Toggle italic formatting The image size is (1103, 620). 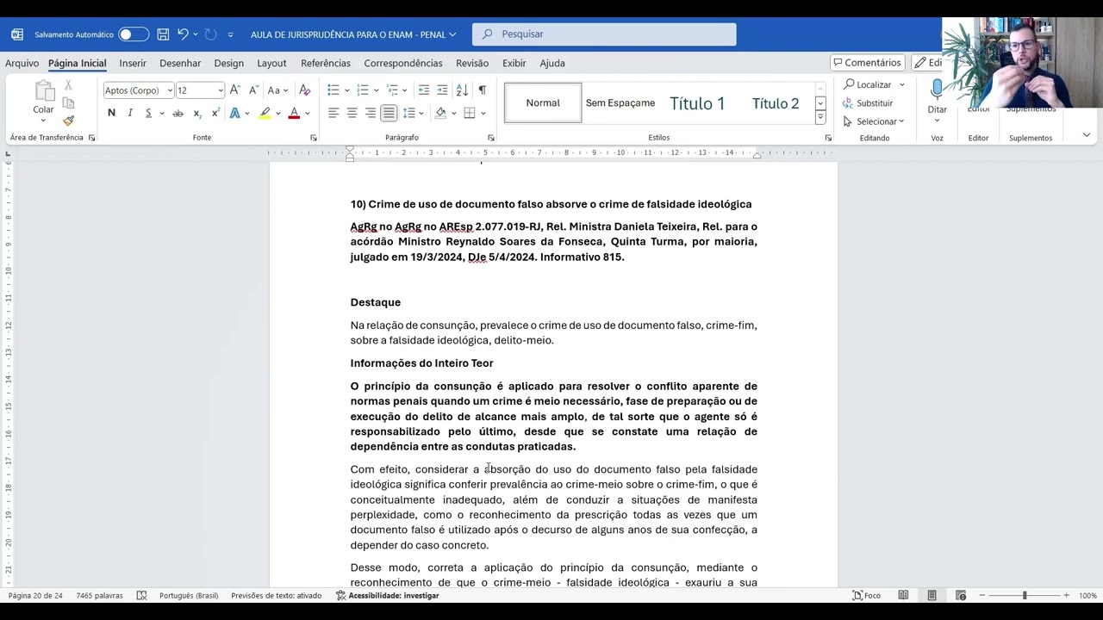[130, 113]
